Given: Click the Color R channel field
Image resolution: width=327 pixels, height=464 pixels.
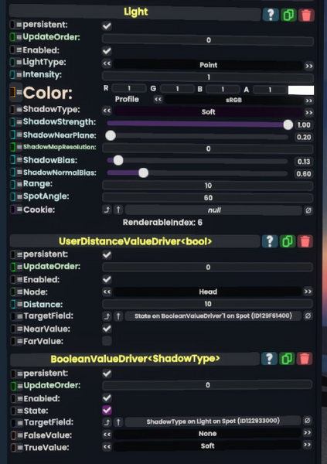Looking at the screenshot, I should tap(129, 88).
